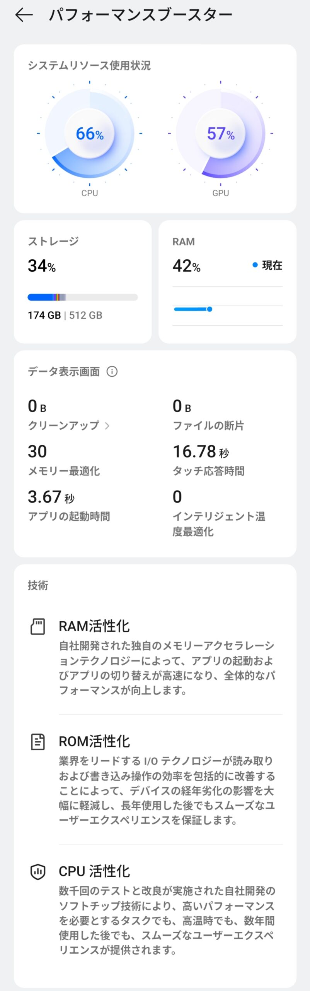Select the RAM活性化 list entry title
Screen dimensions: 310x991
tap(94, 626)
